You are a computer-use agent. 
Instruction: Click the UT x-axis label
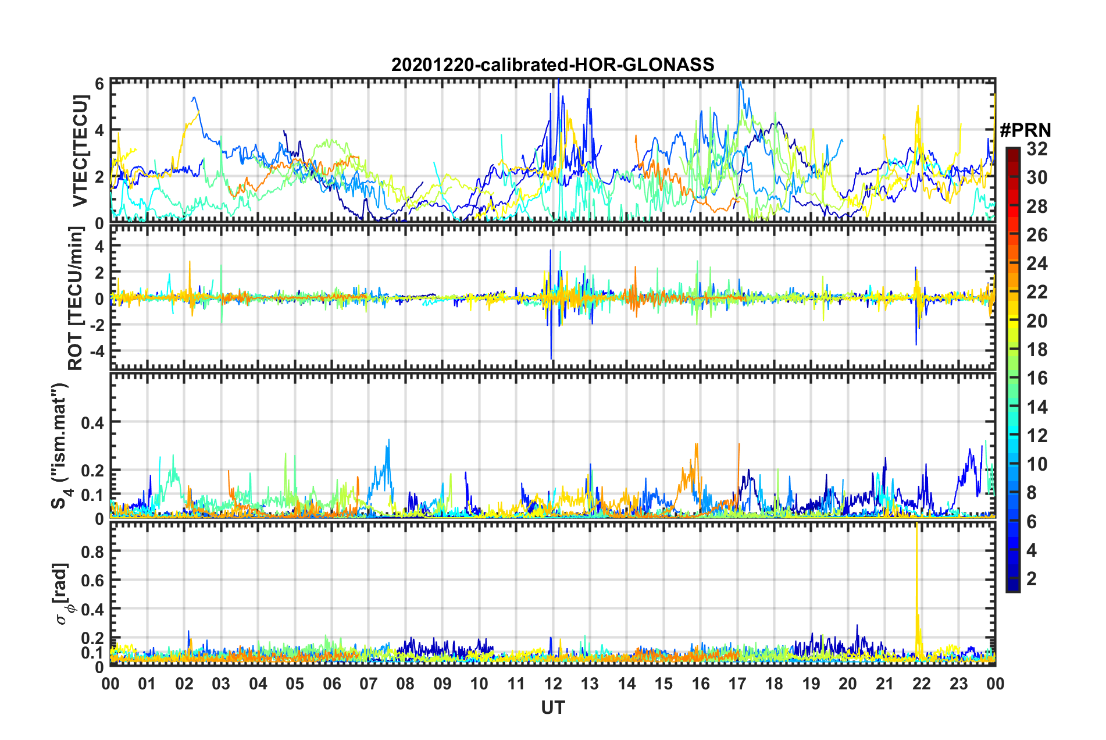(x=553, y=707)
